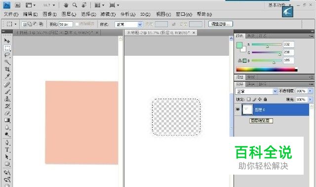Click the Hand tool in application bar
Viewport: 316px width, 187px height.
(x=66, y=5)
